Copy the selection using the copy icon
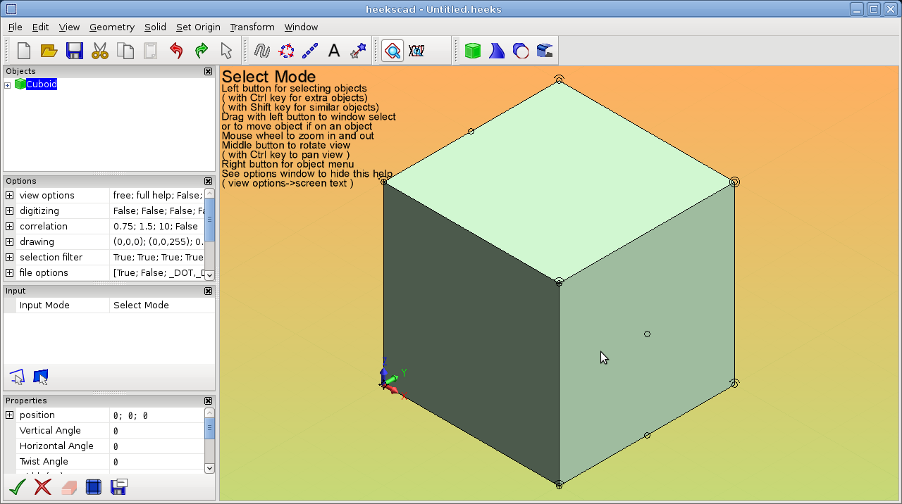 [x=125, y=51]
